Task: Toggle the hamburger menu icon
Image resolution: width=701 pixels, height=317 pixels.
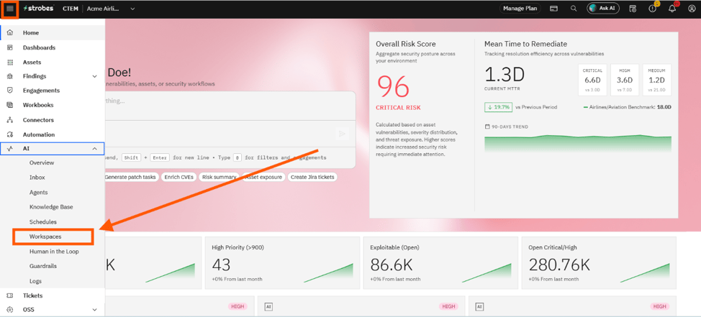Action: tap(10, 9)
